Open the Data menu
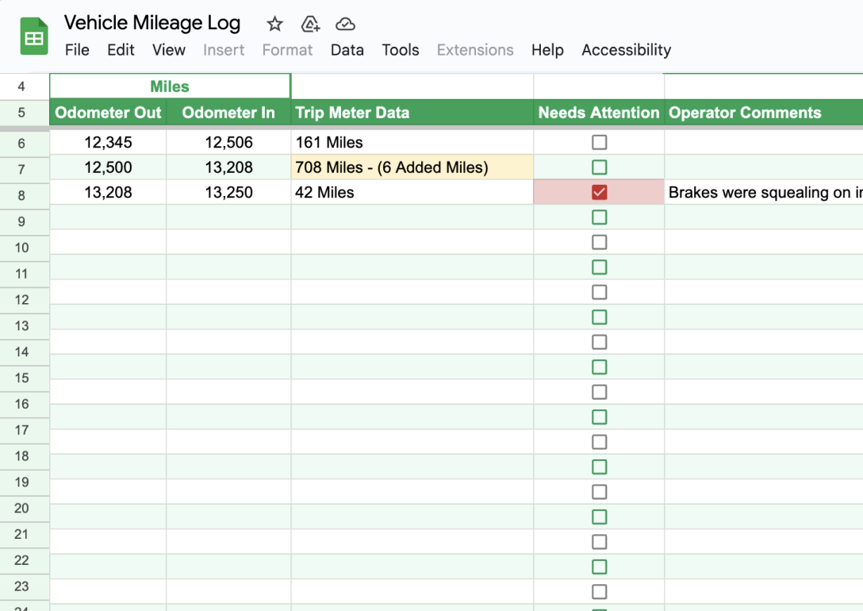 click(347, 50)
